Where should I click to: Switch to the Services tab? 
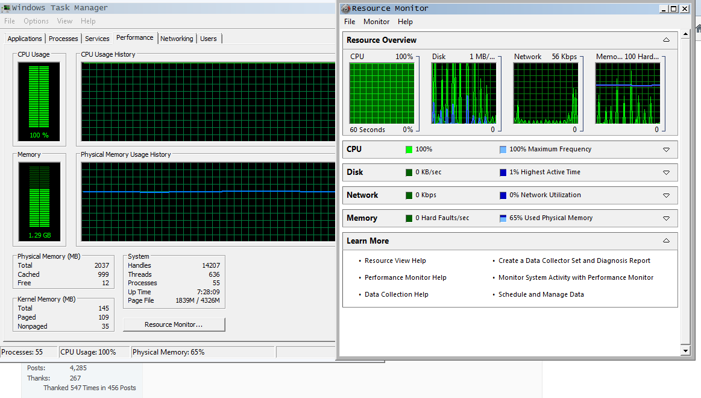pos(97,39)
